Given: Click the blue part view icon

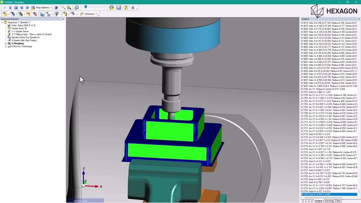Looking at the screenshot, I should coord(12,14).
